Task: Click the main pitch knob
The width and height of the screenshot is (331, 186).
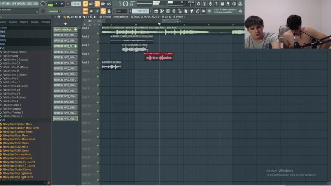Action: pos(43,11)
